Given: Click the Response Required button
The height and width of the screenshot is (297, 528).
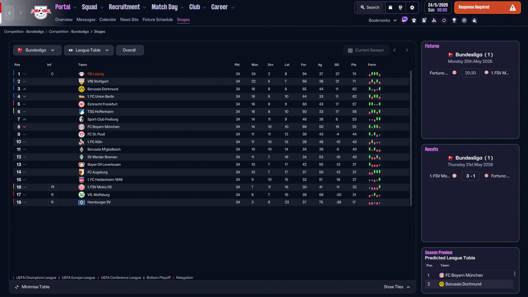Looking at the screenshot, I should coord(488,7).
